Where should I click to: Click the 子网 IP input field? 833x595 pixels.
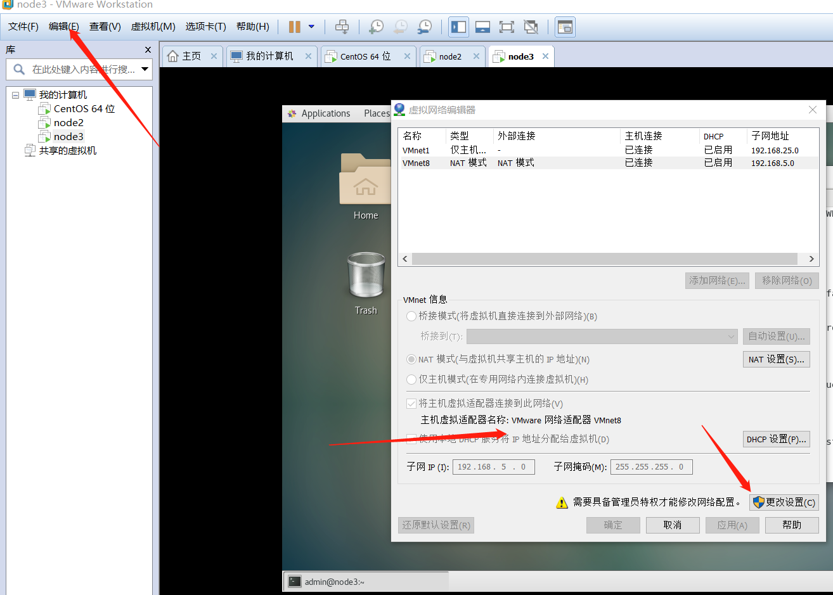[494, 467]
